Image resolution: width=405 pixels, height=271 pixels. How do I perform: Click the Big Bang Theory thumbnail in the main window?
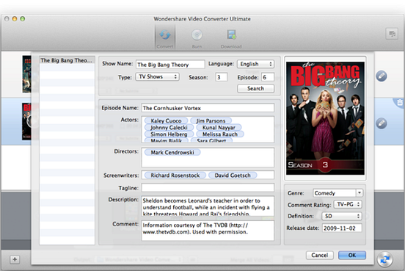tap(26, 121)
